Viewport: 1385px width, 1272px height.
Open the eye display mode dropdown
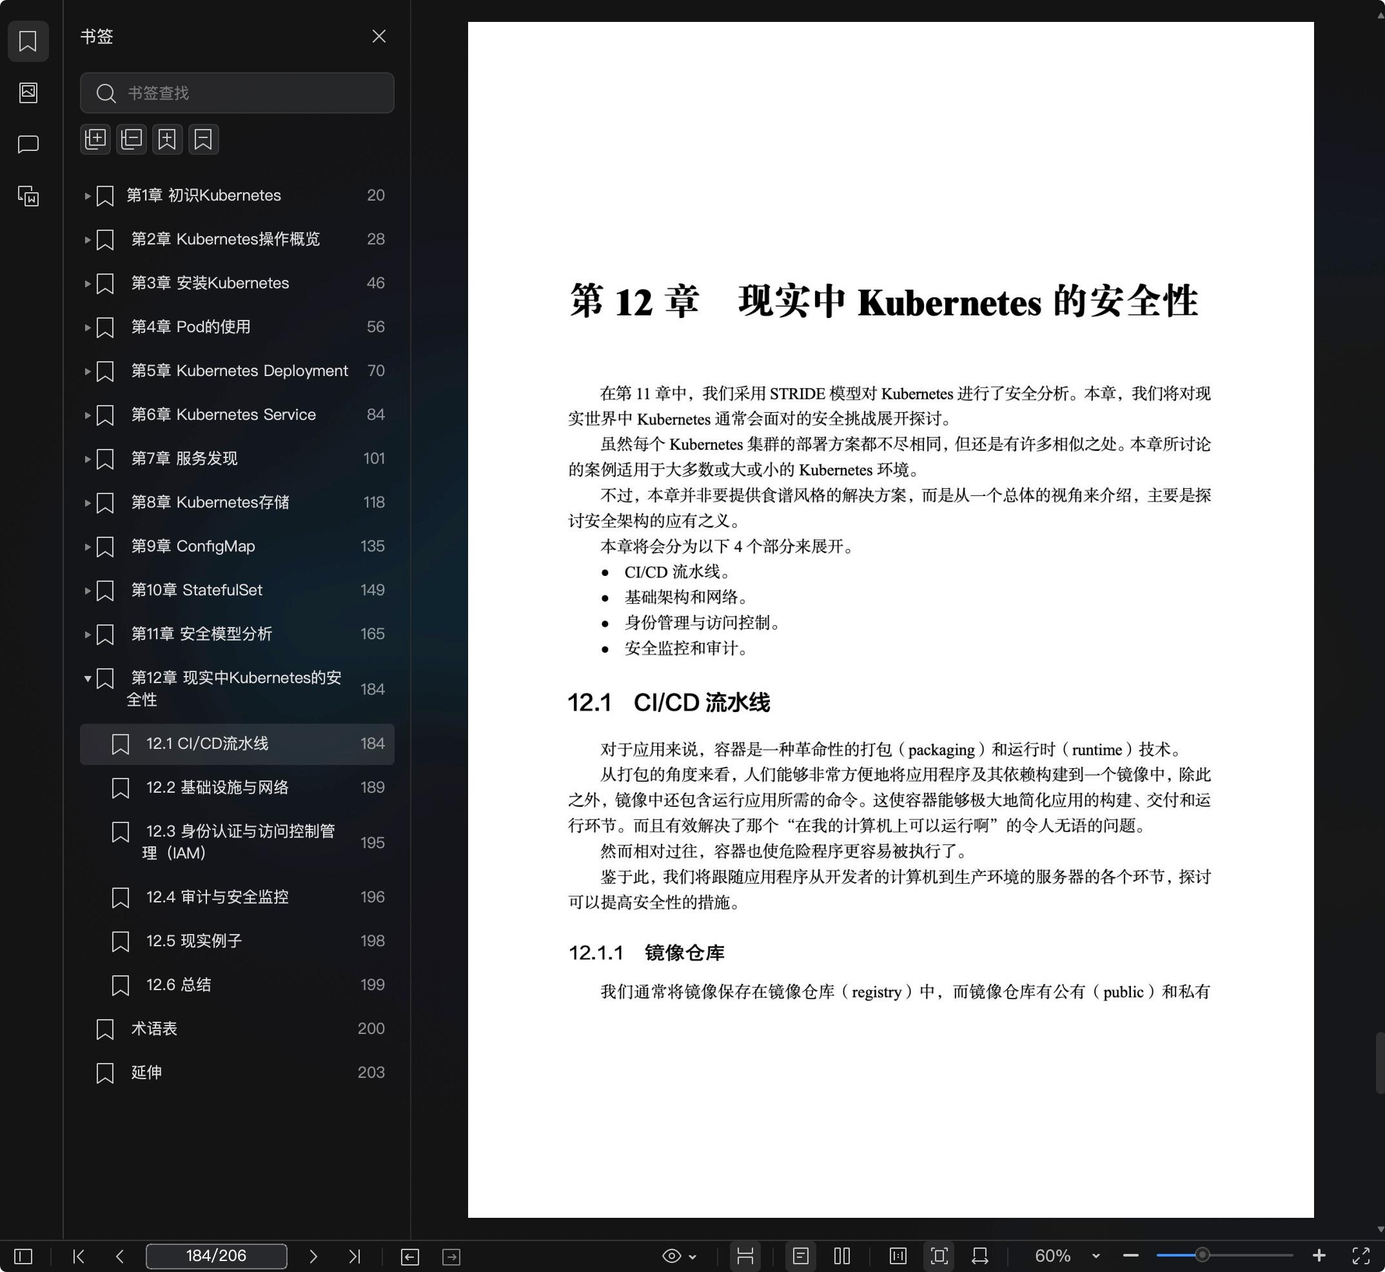tap(679, 1256)
